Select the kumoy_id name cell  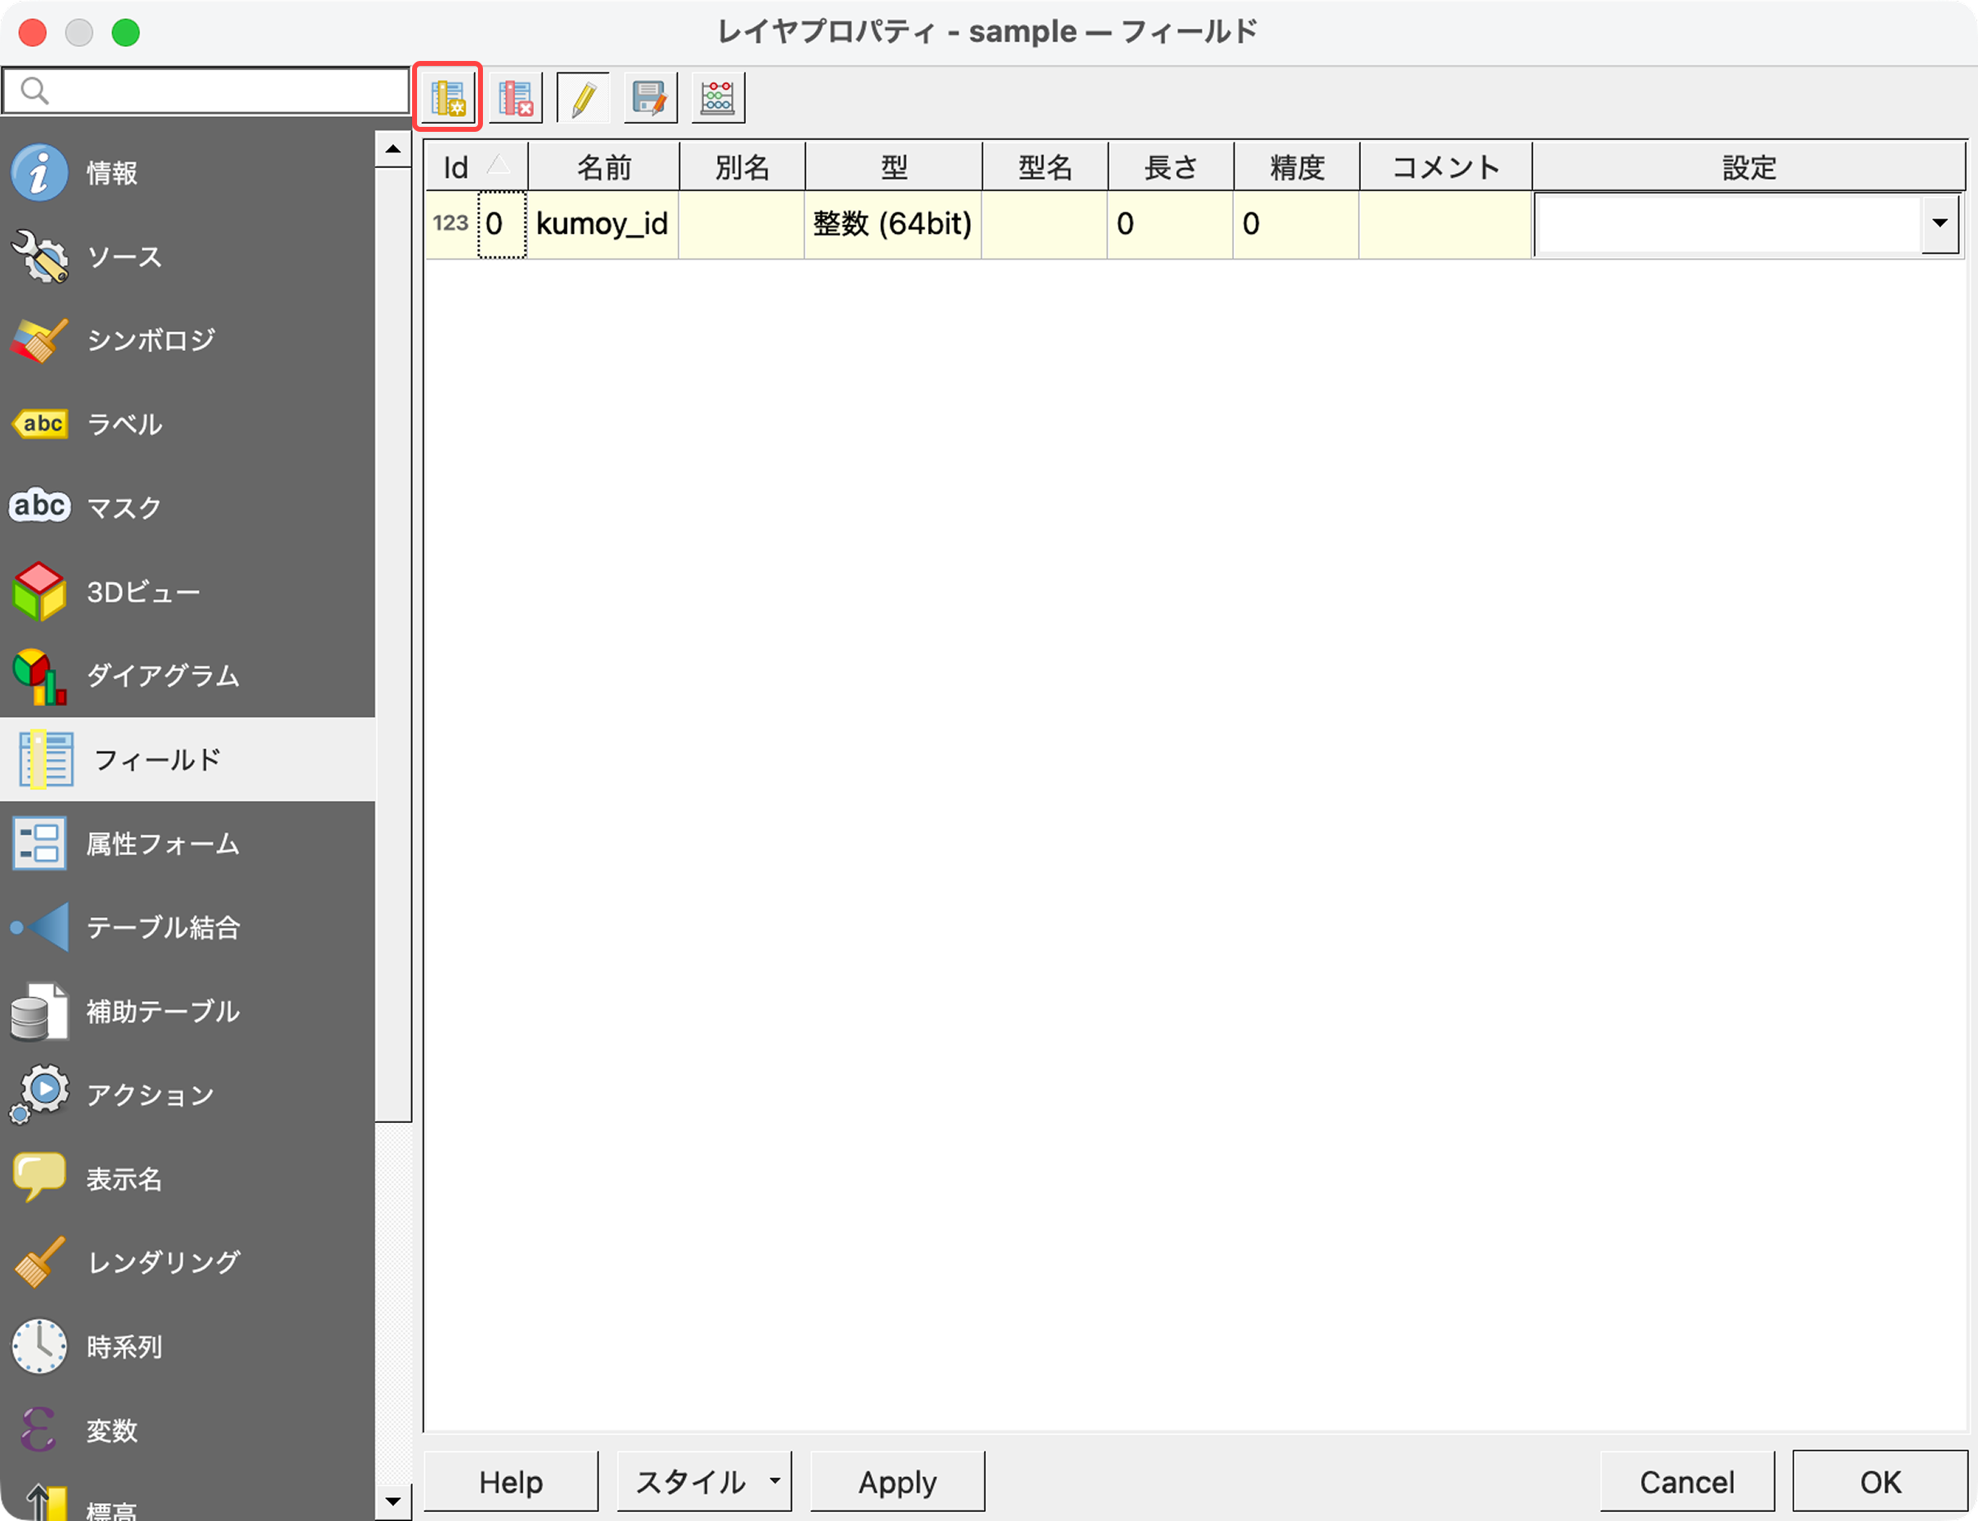pos(602,223)
